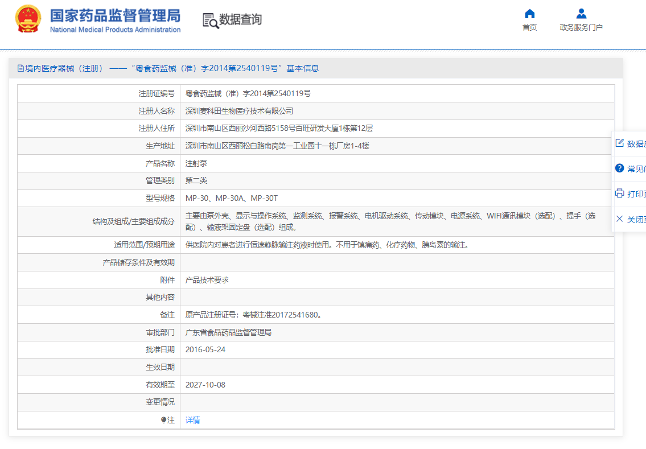
Task: Click the 注 lightbulb icon
Action: point(163,420)
